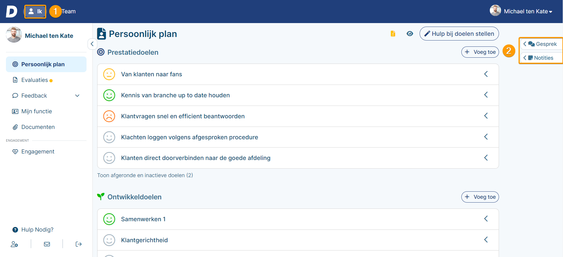Click the logout icon
The image size is (563, 257).
click(79, 244)
